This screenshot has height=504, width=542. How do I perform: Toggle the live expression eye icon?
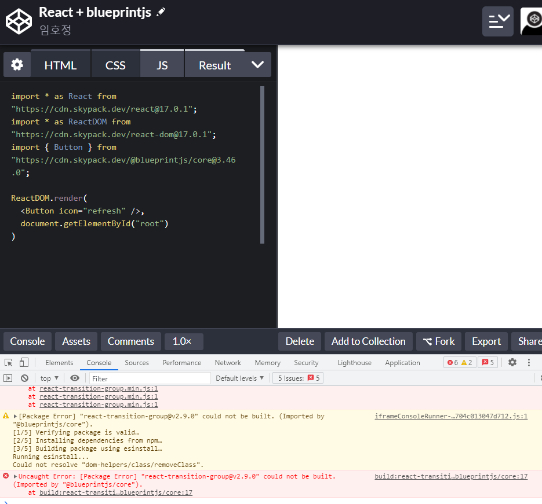[x=74, y=378]
